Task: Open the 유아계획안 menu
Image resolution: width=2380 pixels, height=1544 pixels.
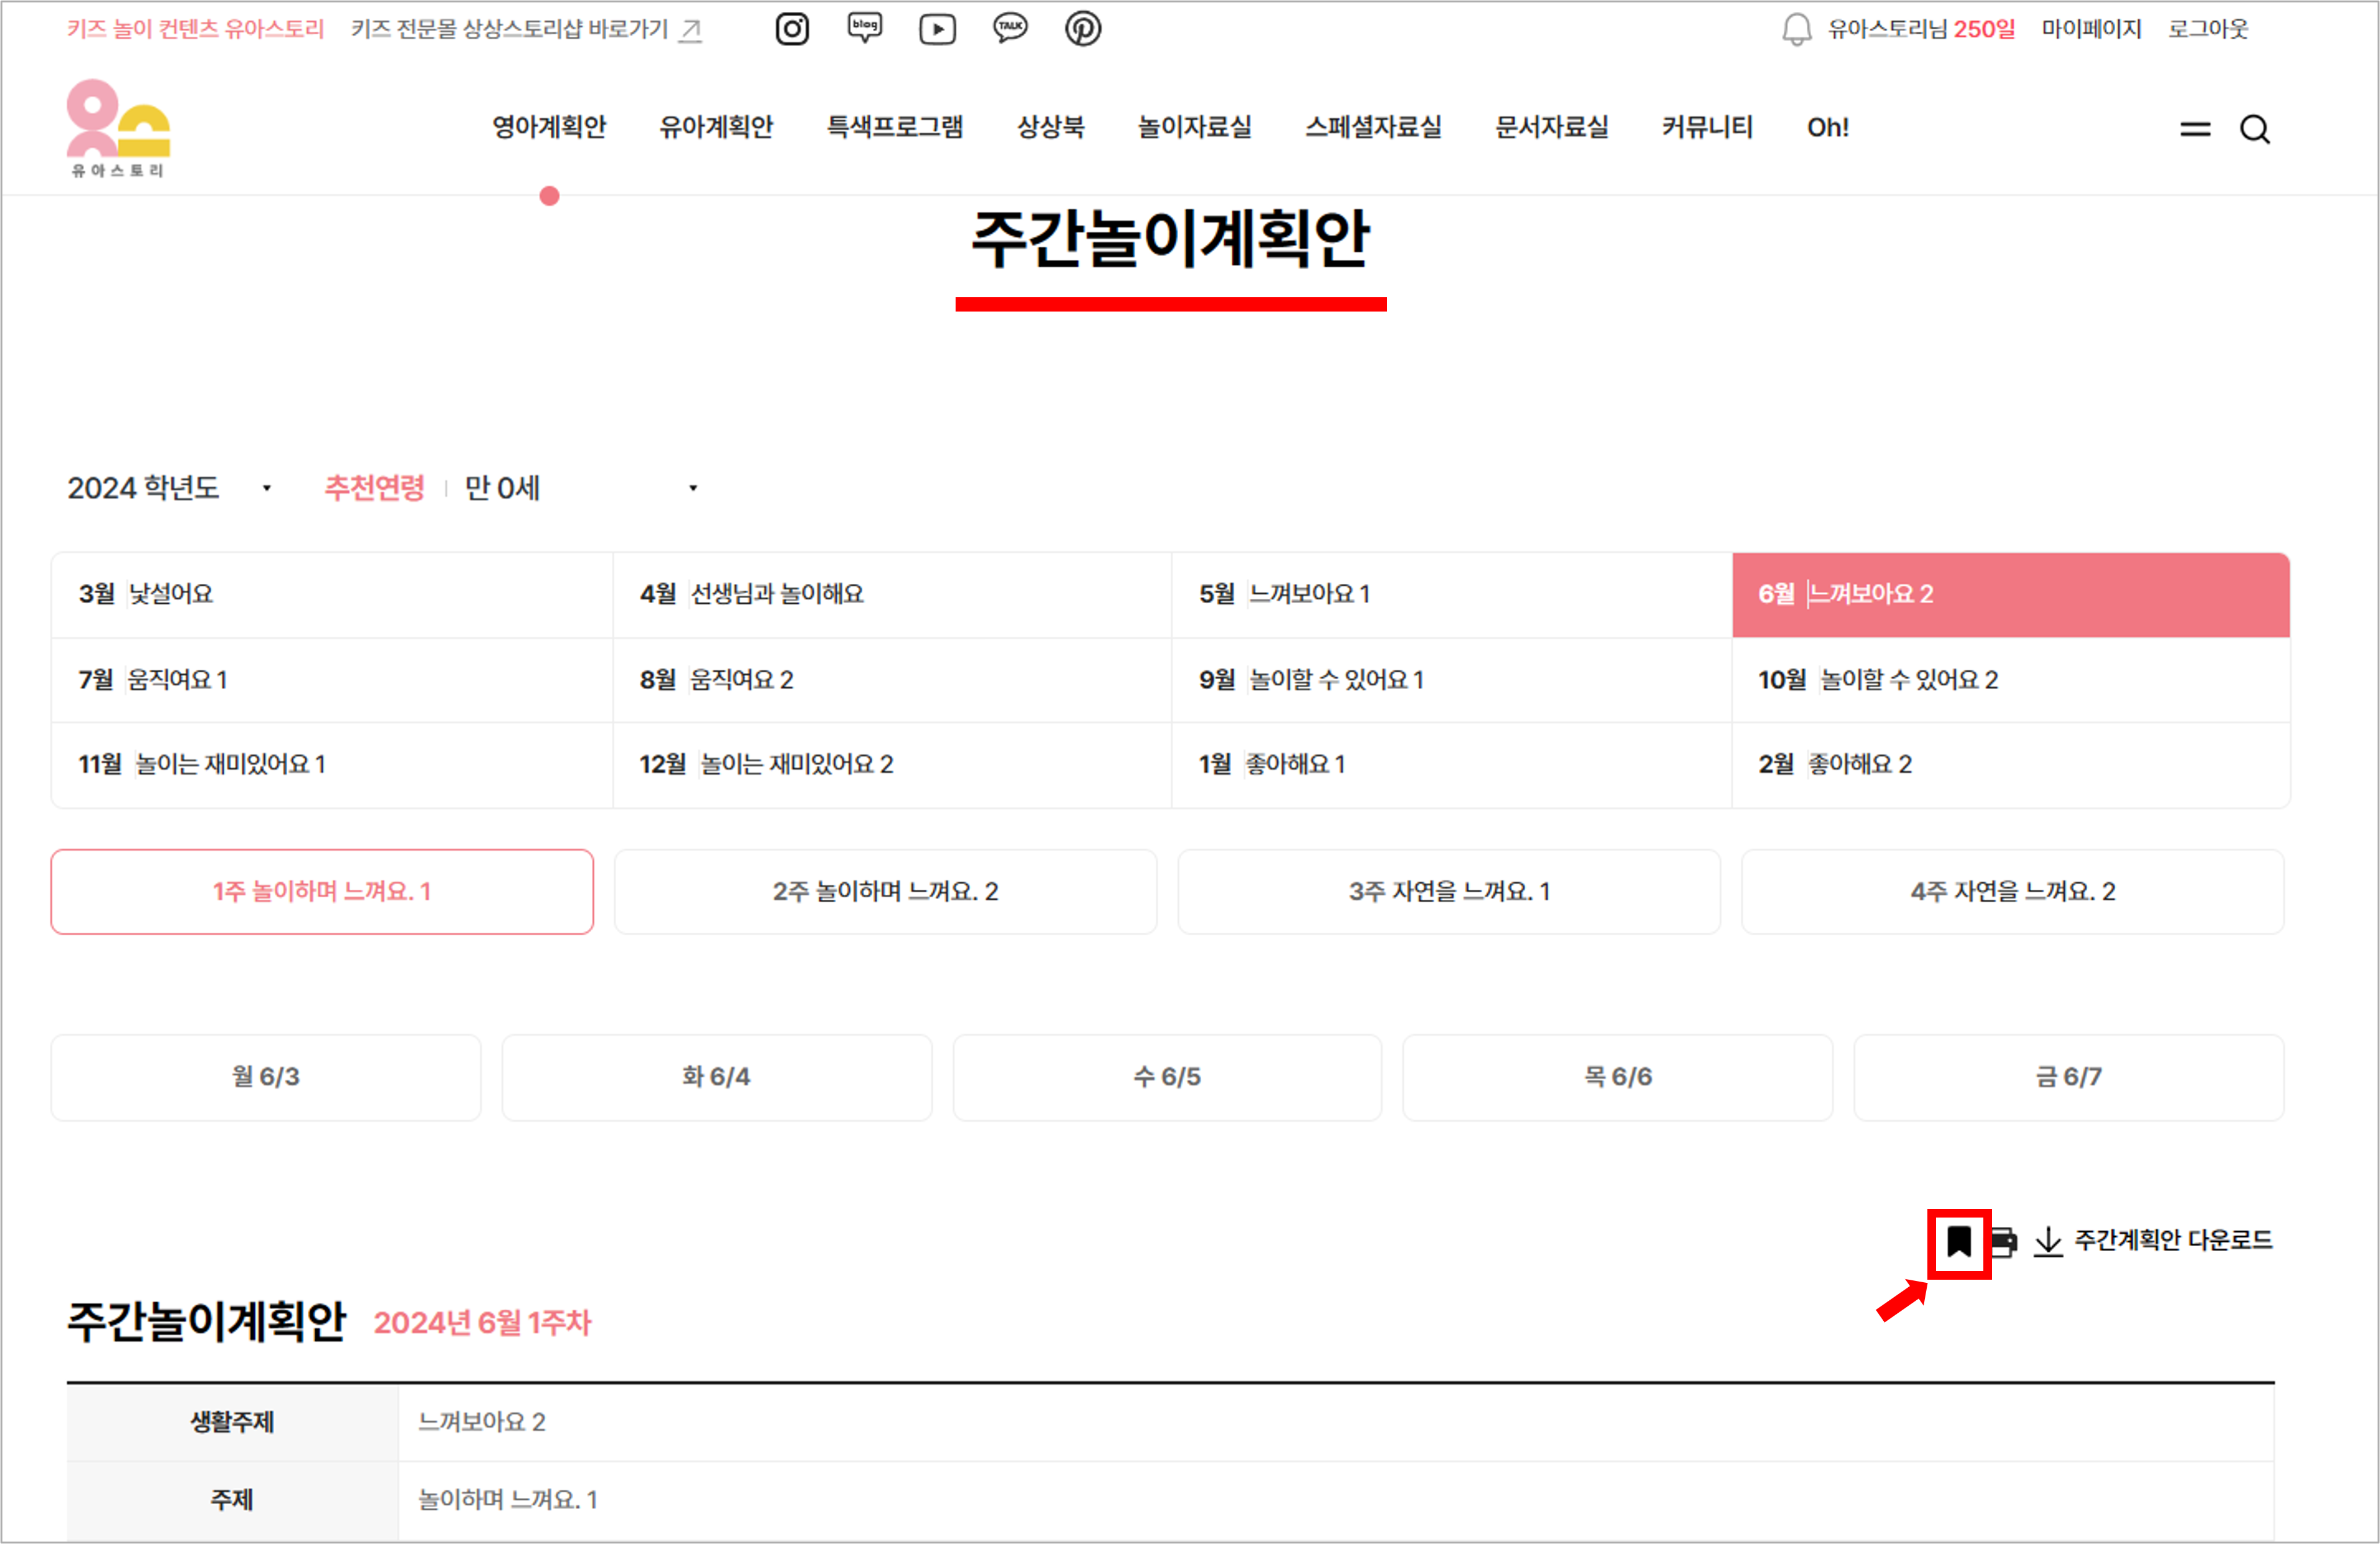Action: [716, 127]
